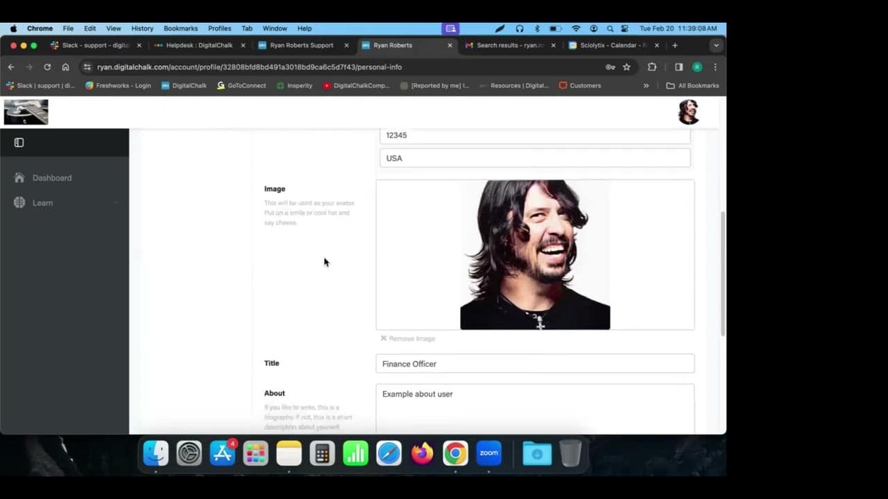Screen dimensions: 888x499
Task: Open Chrome three-dot menu
Action: point(715,67)
